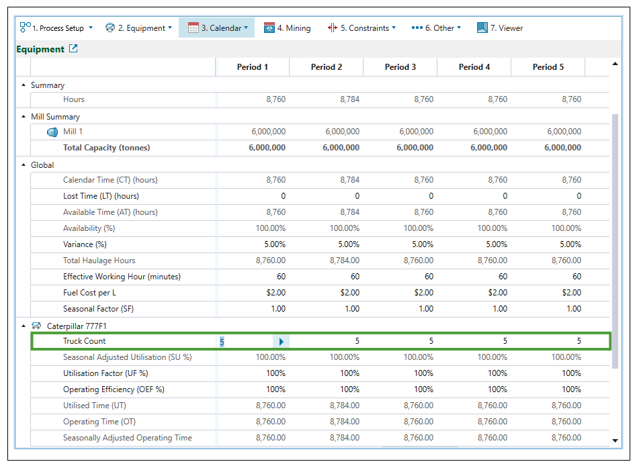Screen dimensions: 635x466
Task: Collapse the Summary section
Action: click(x=24, y=85)
